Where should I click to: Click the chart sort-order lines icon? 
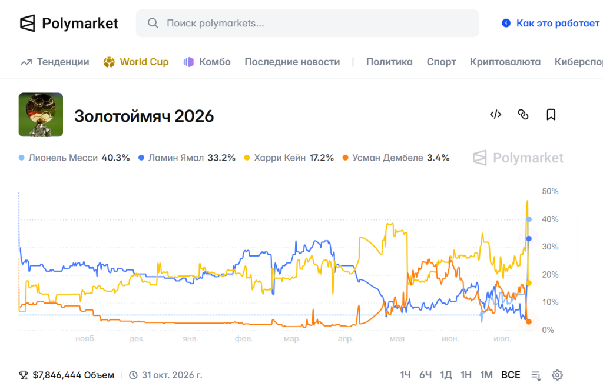536,375
